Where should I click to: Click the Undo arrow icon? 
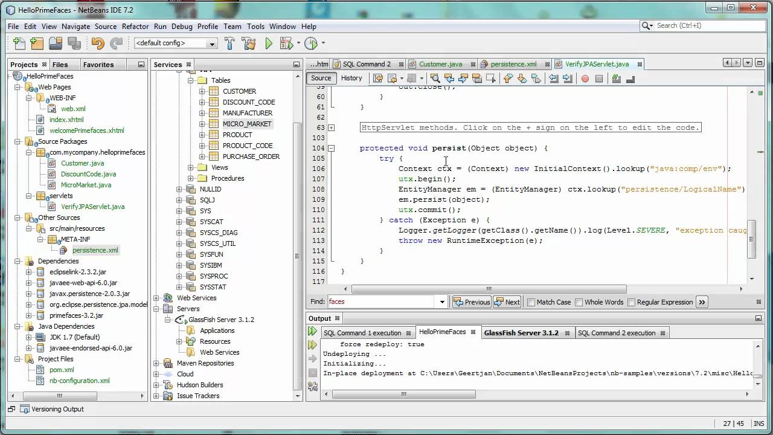click(x=97, y=43)
